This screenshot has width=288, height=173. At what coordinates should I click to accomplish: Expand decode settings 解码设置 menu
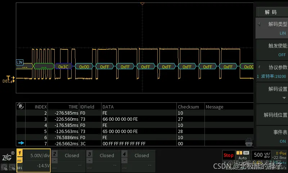tap(272, 93)
